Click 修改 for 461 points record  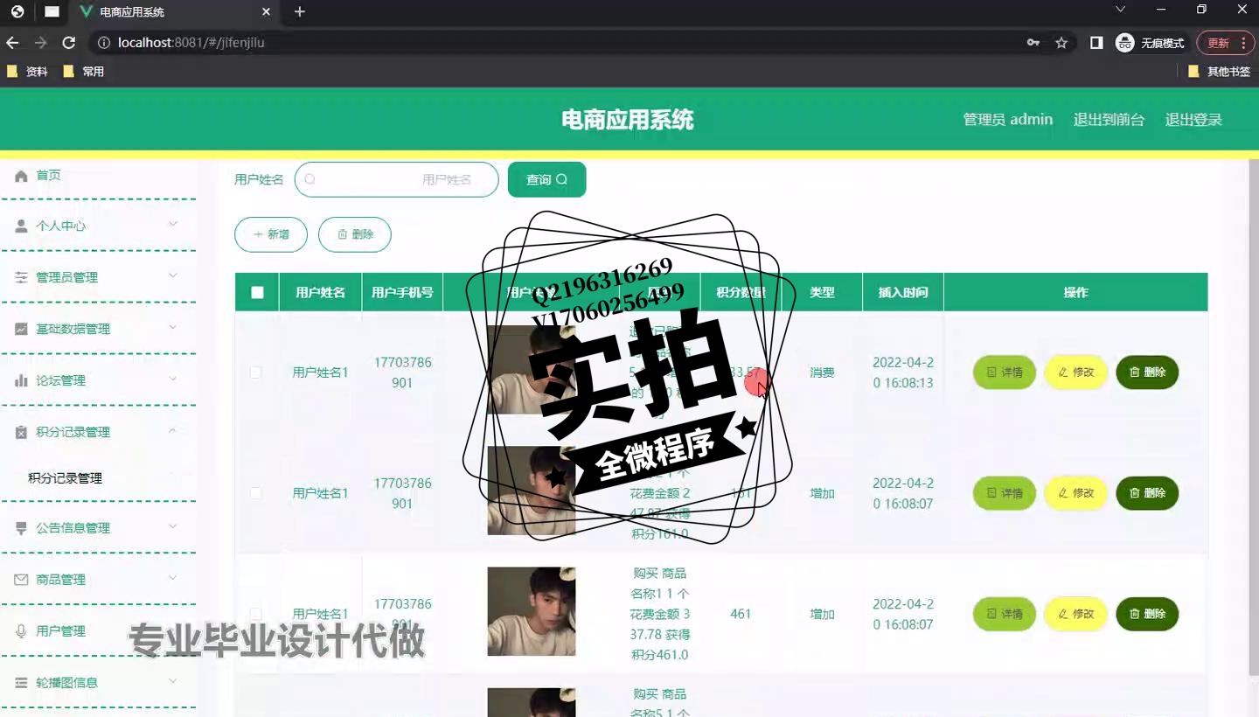coord(1076,614)
